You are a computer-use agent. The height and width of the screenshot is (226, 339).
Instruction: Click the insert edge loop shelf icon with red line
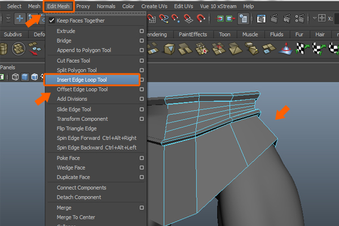coord(218,49)
